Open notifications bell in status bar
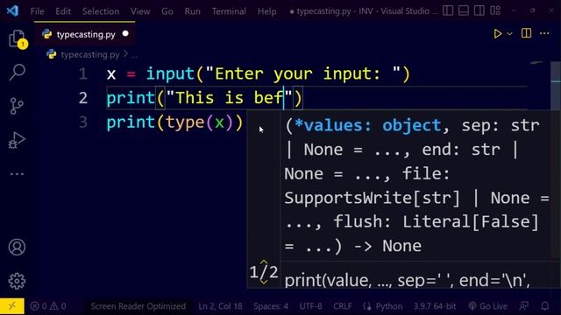This screenshot has width=561, height=315. tap(545, 306)
